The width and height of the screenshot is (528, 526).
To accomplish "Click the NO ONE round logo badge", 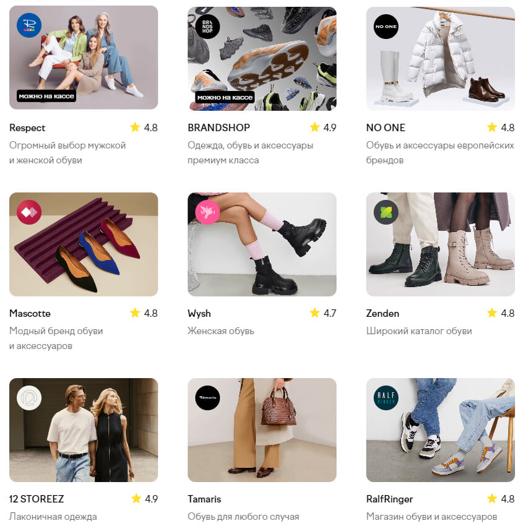I will [x=386, y=27].
